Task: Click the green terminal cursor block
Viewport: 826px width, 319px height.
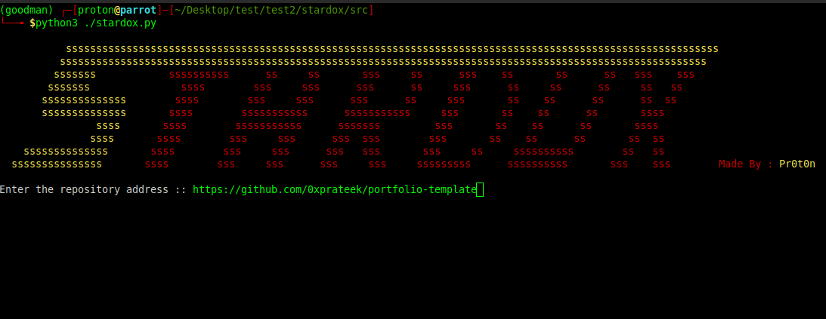Action: [480, 190]
